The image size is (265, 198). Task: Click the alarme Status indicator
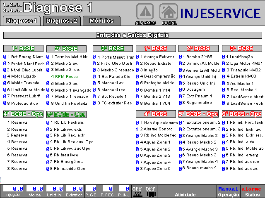pos(252,191)
